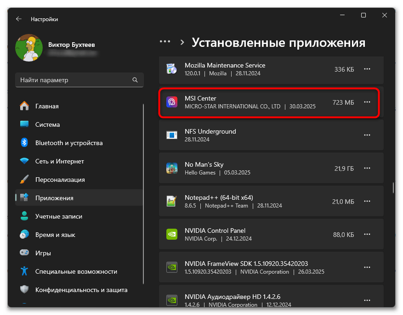
Task: Select the NVIDIA Control Panel app name
Action: 215,231
